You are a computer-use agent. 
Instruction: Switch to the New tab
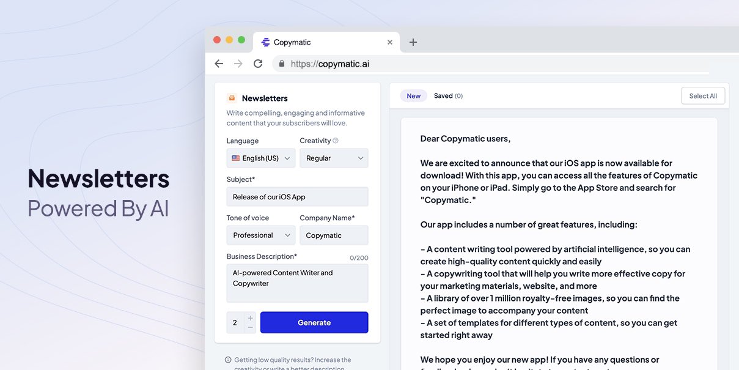coord(414,96)
